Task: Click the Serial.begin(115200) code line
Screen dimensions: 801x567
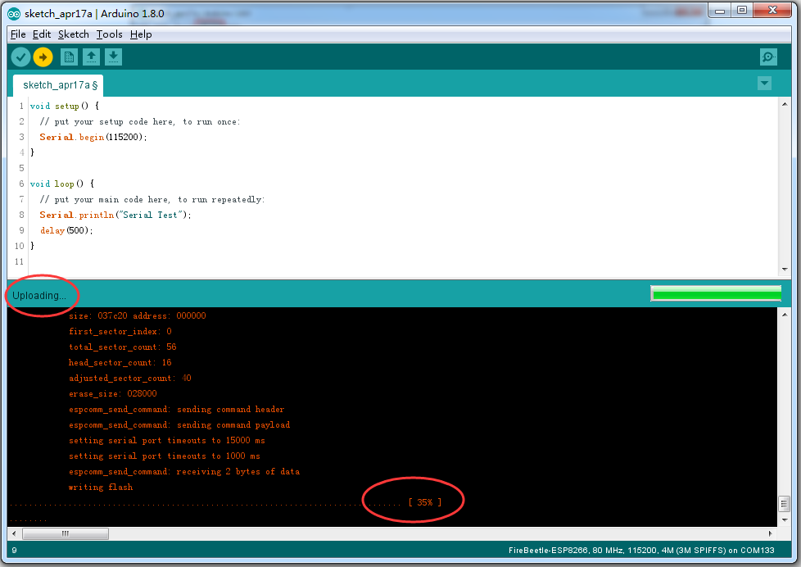Action: click(x=93, y=137)
